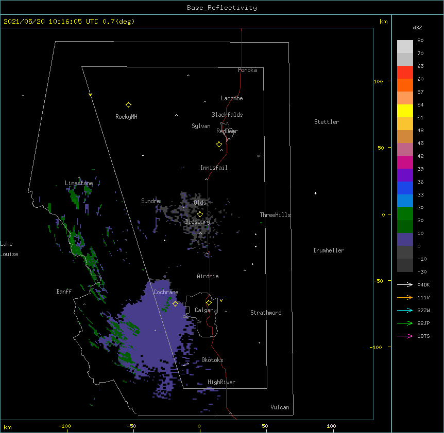Click the Base_Reflectivity title
This screenshot has width=444, height=433.
(222, 8)
